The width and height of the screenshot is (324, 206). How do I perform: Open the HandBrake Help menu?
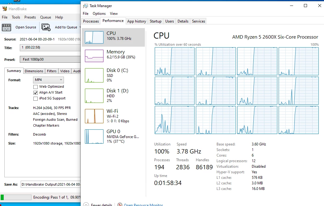click(x=59, y=17)
